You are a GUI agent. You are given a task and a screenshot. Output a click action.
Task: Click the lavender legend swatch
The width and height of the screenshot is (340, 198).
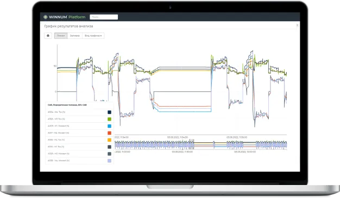pos(109,161)
